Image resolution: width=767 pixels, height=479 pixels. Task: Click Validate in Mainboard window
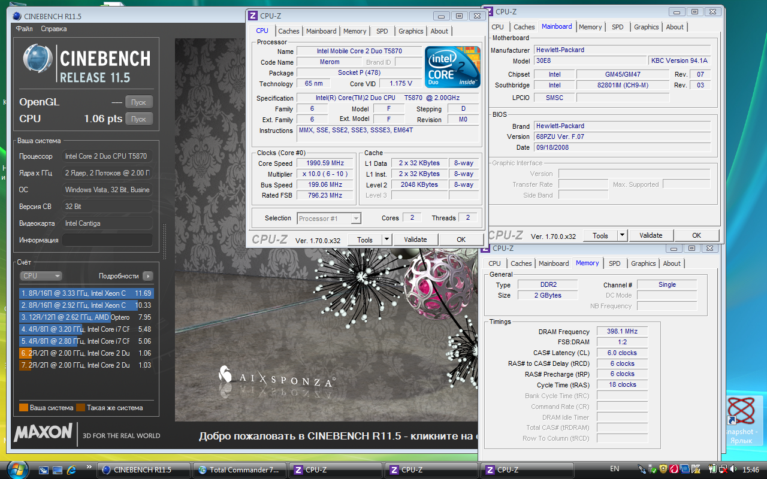pyautogui.click(x=651, y=235)
